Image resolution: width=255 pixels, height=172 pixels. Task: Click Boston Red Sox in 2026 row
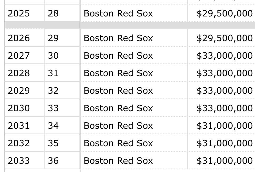pos(118,38)
